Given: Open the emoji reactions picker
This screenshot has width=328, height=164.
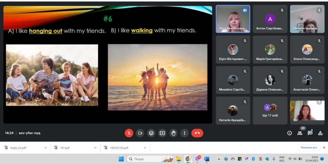Looking at the screenshot, I should [151, 133].
